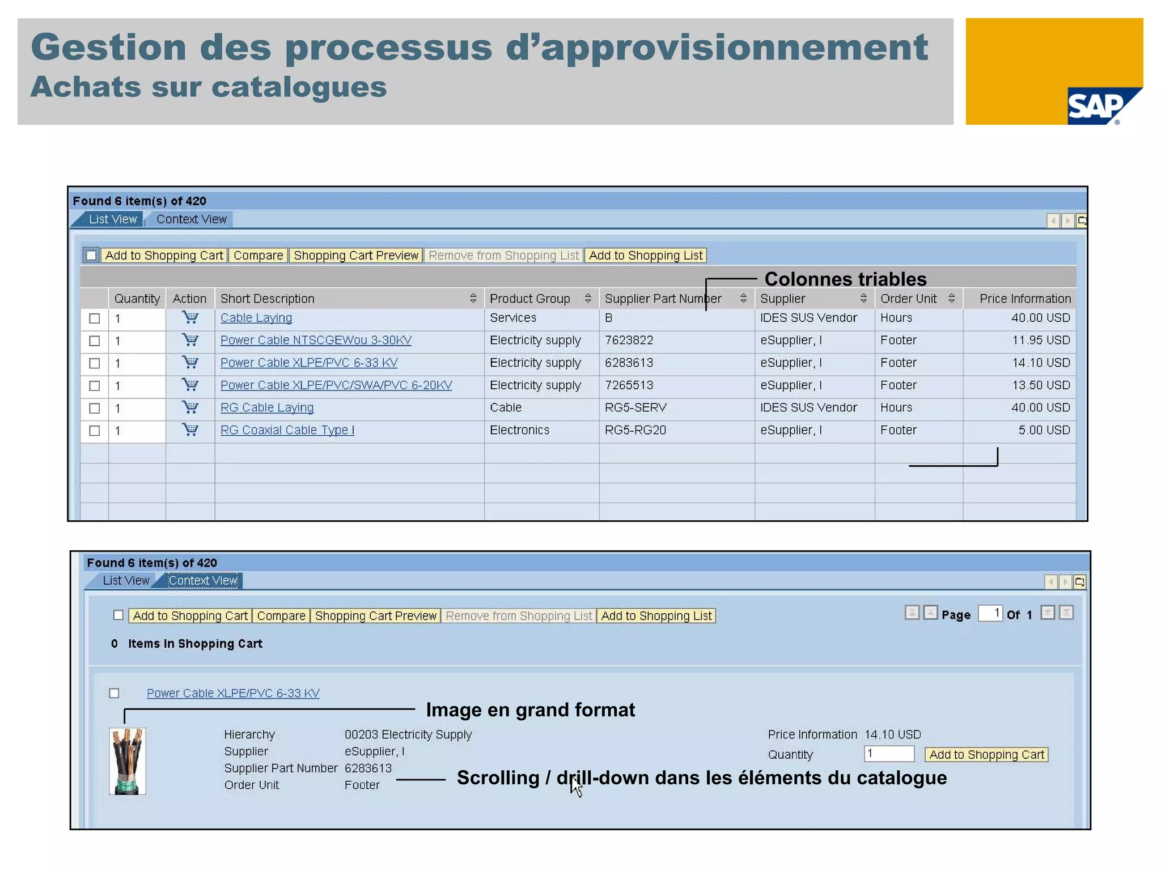Click Add to Shopping Cart in the List View toolbar
Screen dimensions: 1161x871
164,256
